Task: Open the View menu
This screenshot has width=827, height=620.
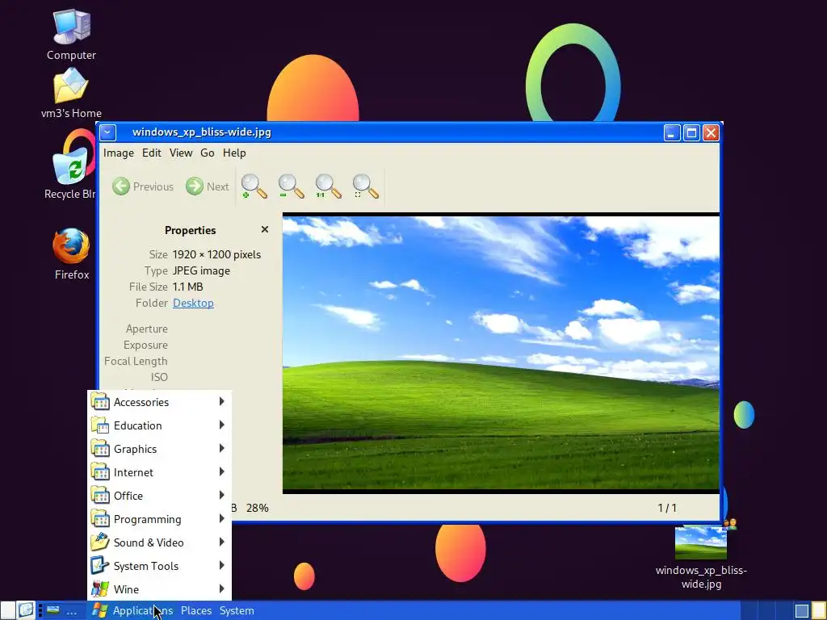Action: point(181,153)
